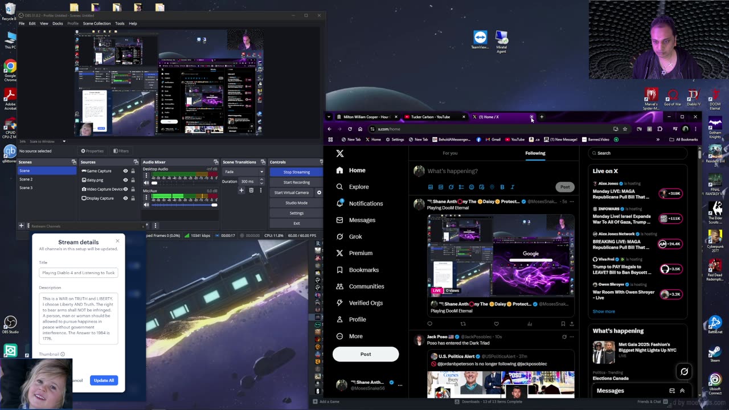Image resolution: width=729 pixels, height=410 pixels.
Task: Reload the x.com page
Action: point(350,129)
